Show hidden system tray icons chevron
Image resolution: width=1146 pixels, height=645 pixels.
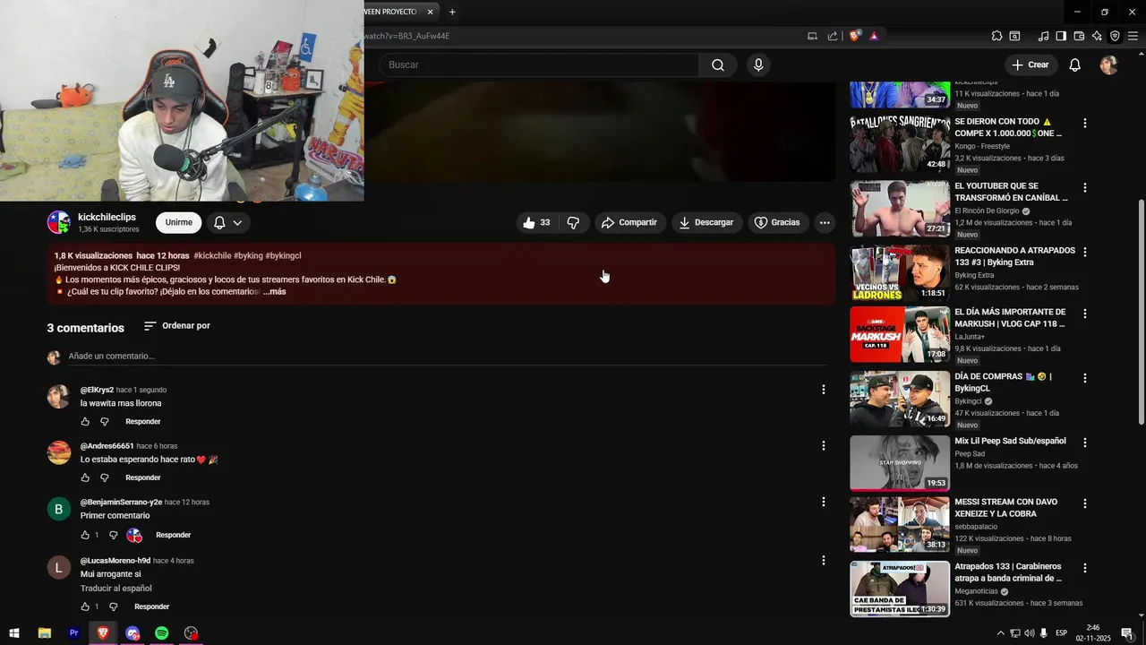(x=1001, y=633)
